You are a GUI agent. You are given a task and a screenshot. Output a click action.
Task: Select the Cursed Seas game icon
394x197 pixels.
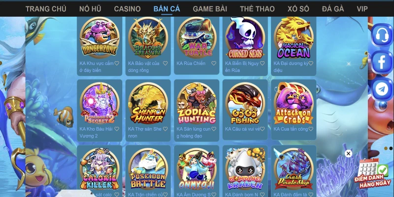245,38
